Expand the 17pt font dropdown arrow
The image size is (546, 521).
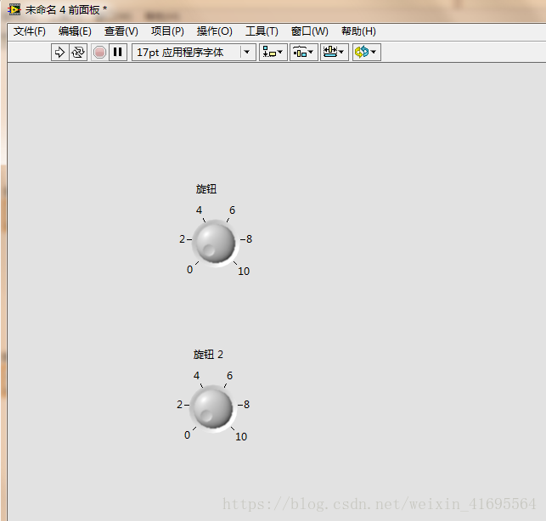point(247,53)
